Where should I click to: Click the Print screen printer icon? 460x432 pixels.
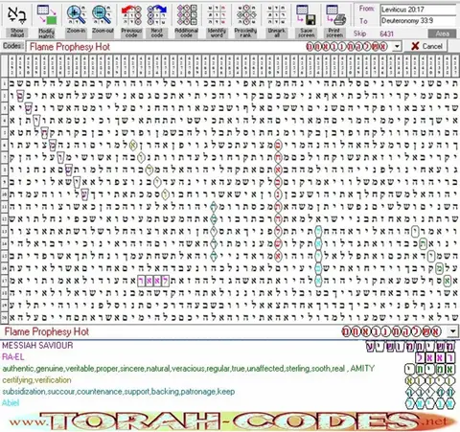(x=335, y=15)
